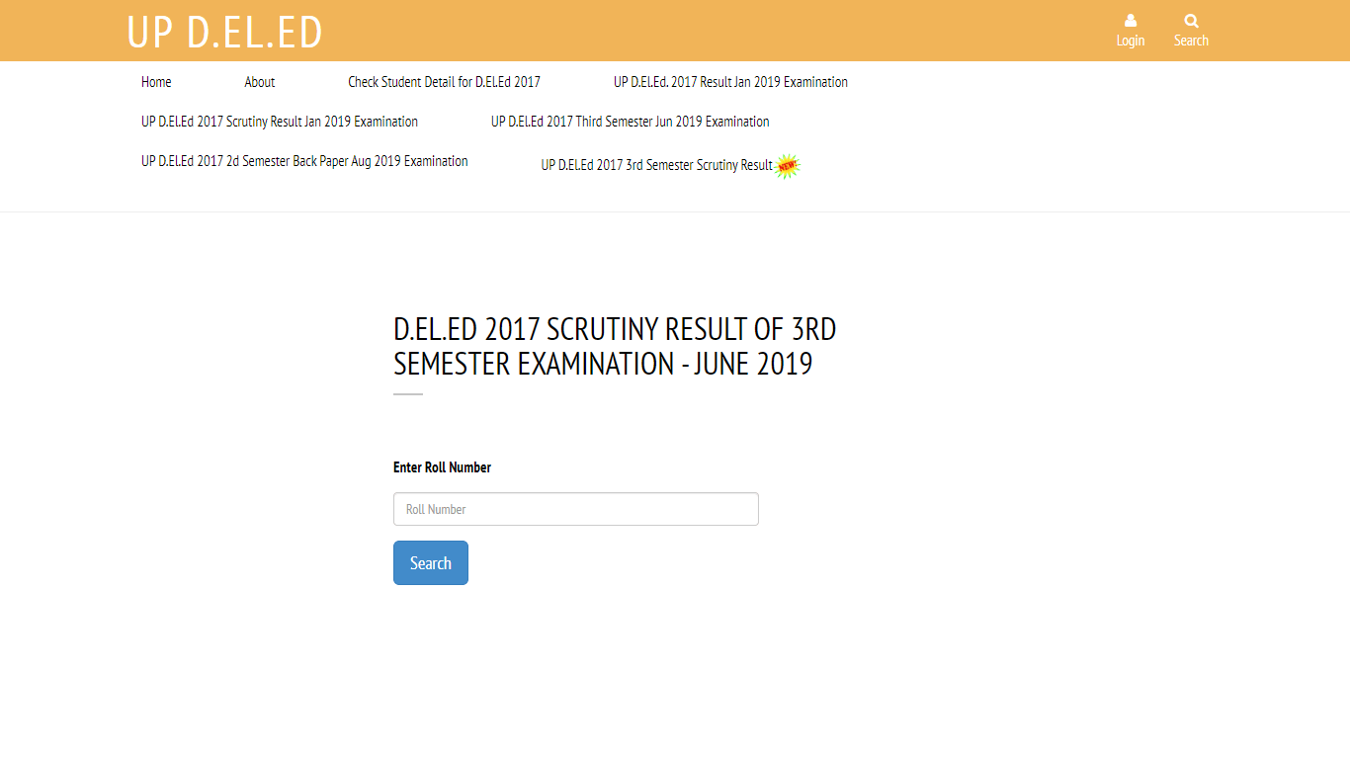
Task: Open Check Student Detail for D.El.Ed 2017
Action: [x=444, y=82]
